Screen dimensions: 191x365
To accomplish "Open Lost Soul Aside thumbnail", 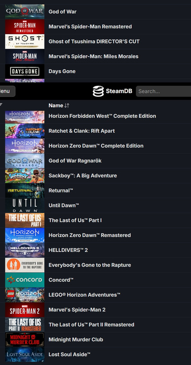I will pyautogui.click(x=25, y=355).
